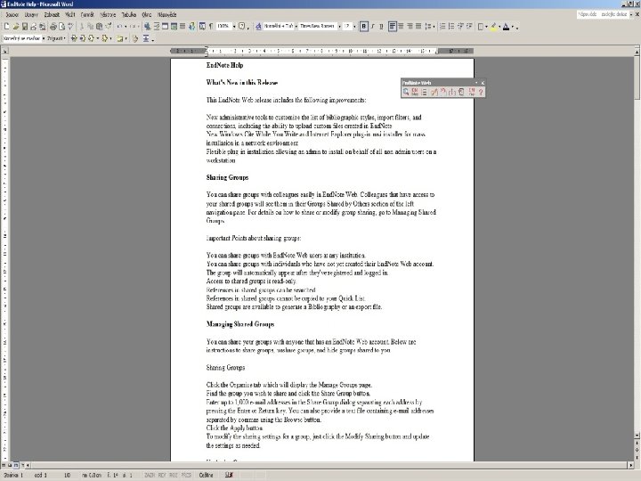Click in the help question input box
The width and height of the screenshot is (641, 481).
point(603,14)
